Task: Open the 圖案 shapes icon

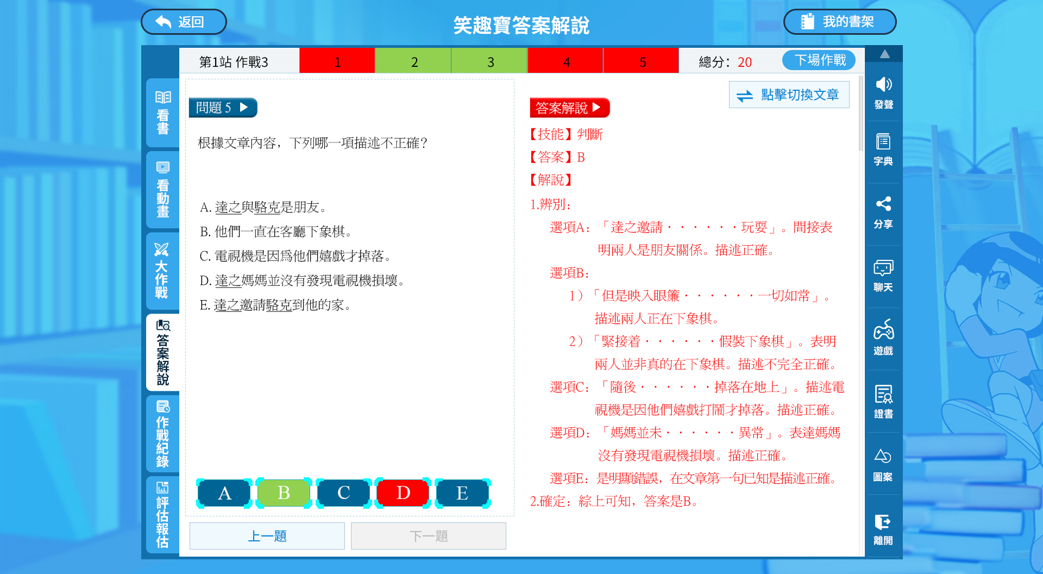Action: 883,465
